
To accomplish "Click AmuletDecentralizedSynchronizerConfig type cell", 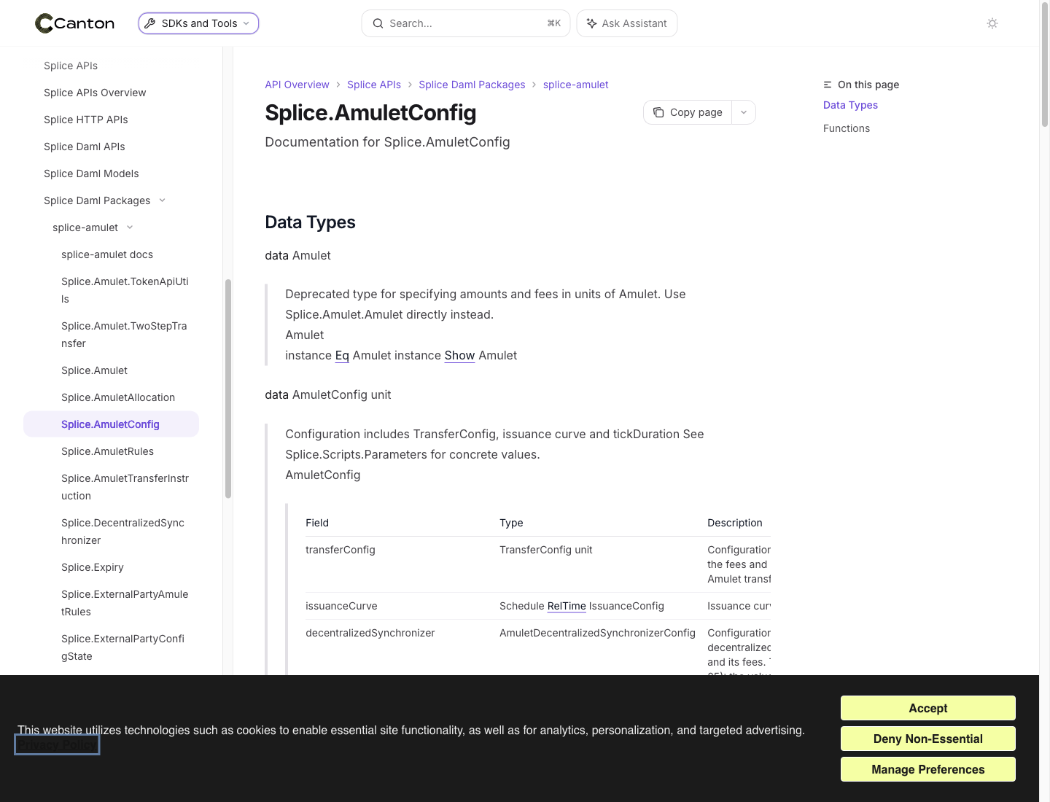I will (597, 633).
